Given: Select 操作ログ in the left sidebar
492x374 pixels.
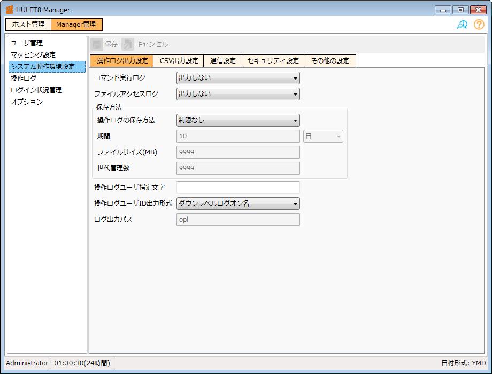Looking at the screenshot, I should tap(24, 79).
